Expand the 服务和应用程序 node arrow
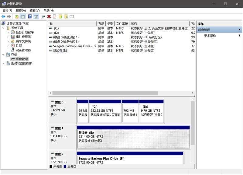 [3, 64]
